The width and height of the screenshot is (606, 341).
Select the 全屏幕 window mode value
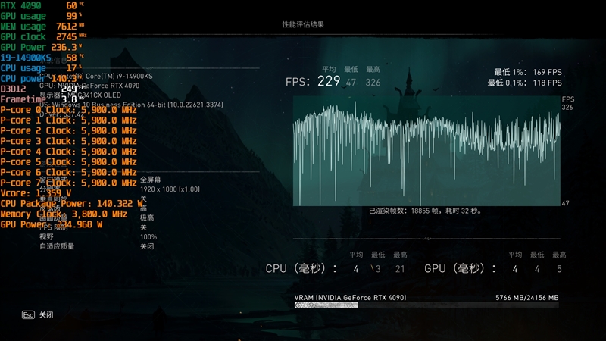(x=150, y=180)
